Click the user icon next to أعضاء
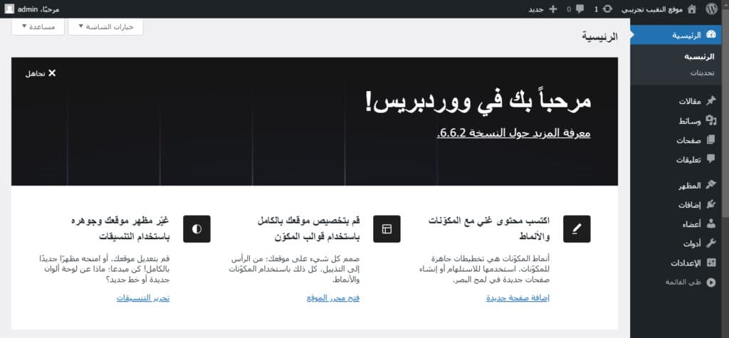Viewport: 729px width, 338px height. (x=710, y=223)
